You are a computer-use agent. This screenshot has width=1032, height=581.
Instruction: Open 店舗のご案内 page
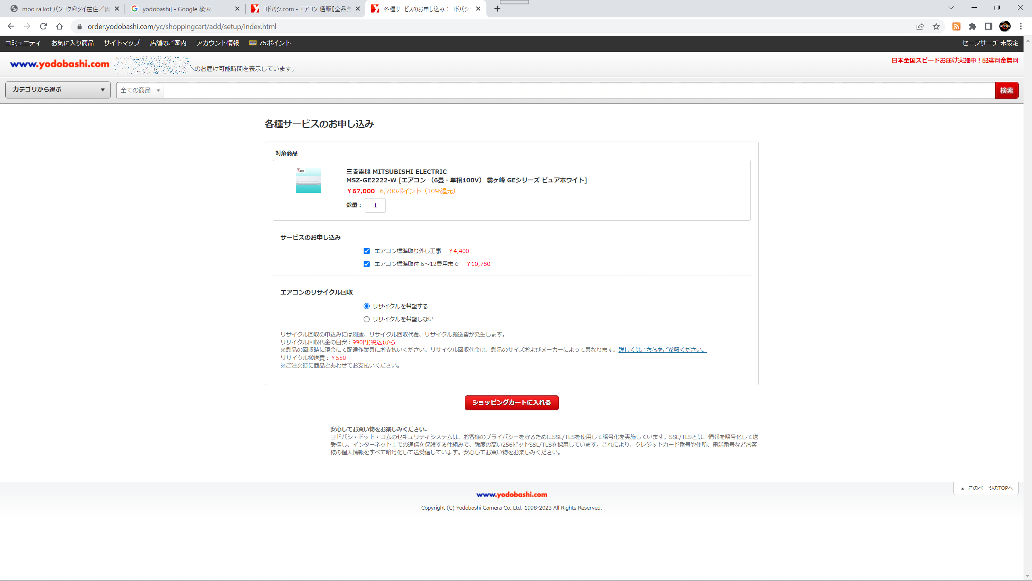point(168,43)
